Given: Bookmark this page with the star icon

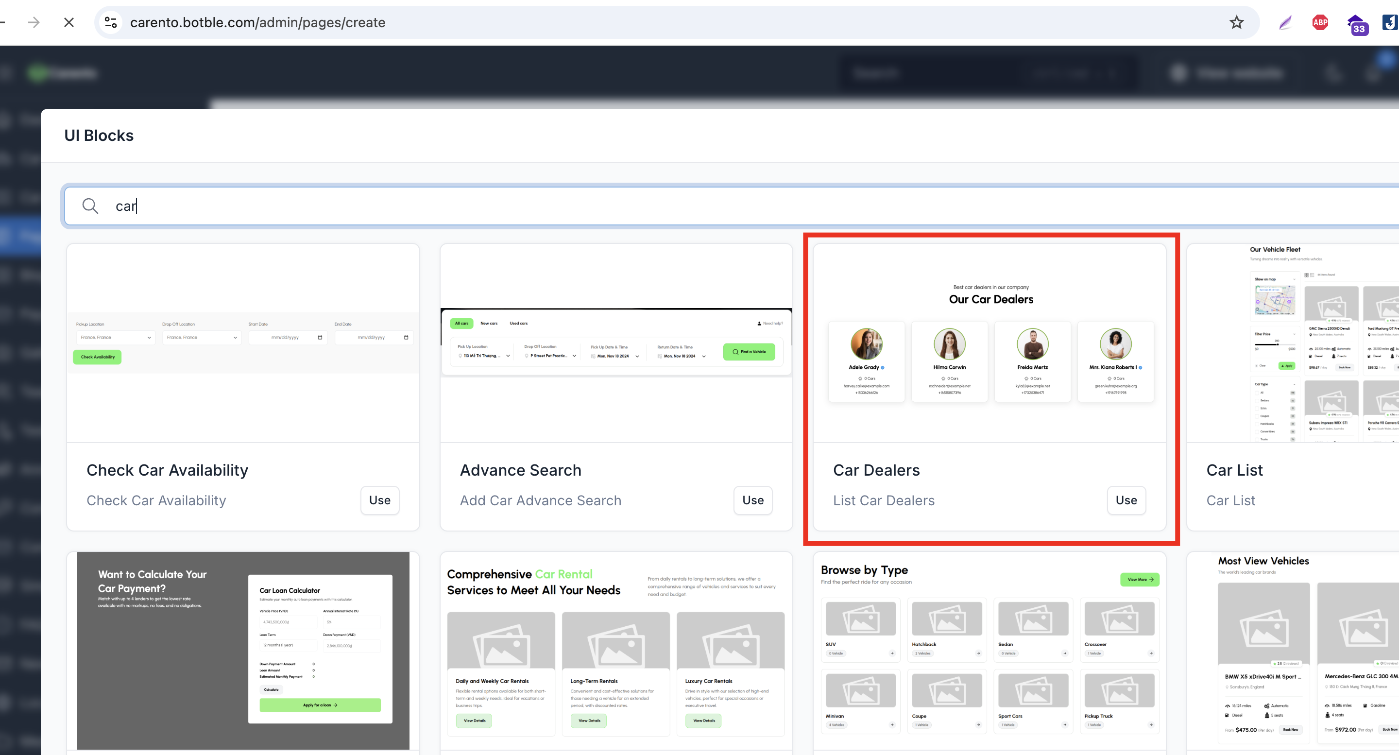Looking at the screenshot, I should pyautogui.click(x=1236, y=22).
